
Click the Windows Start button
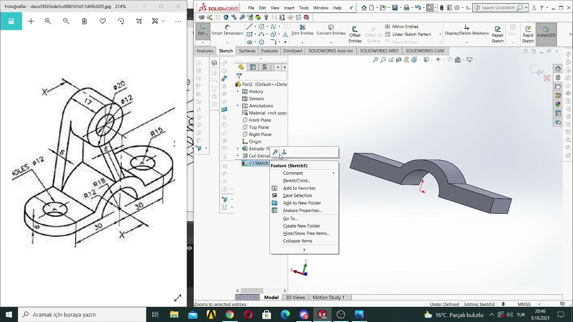9,314
